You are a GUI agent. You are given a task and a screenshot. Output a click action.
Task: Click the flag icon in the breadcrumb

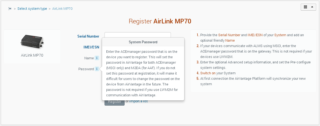coord(10,9)
